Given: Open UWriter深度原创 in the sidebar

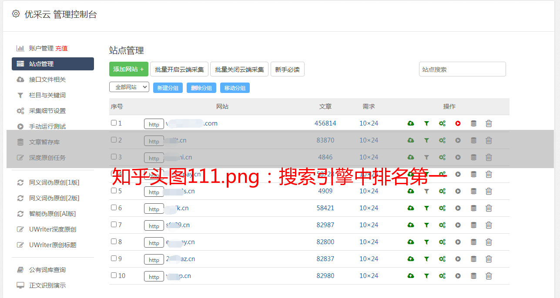Looking at the screenshot, I should click(53, 229).
